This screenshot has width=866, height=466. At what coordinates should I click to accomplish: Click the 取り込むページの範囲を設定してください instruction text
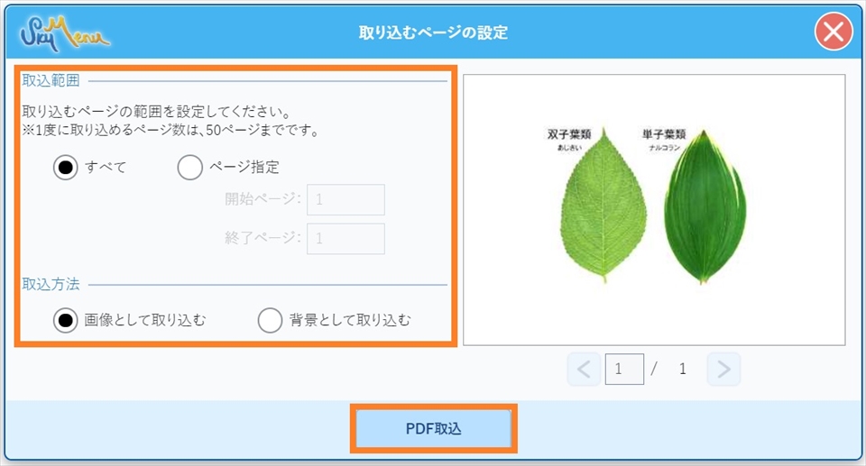click(154, 114)
